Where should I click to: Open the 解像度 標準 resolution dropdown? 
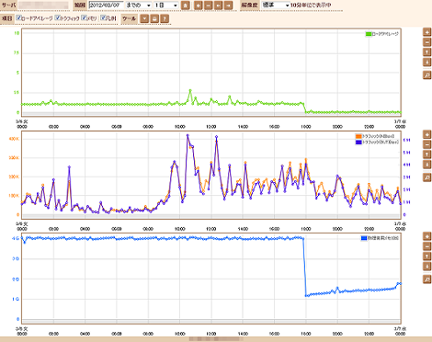click(276, 6)
